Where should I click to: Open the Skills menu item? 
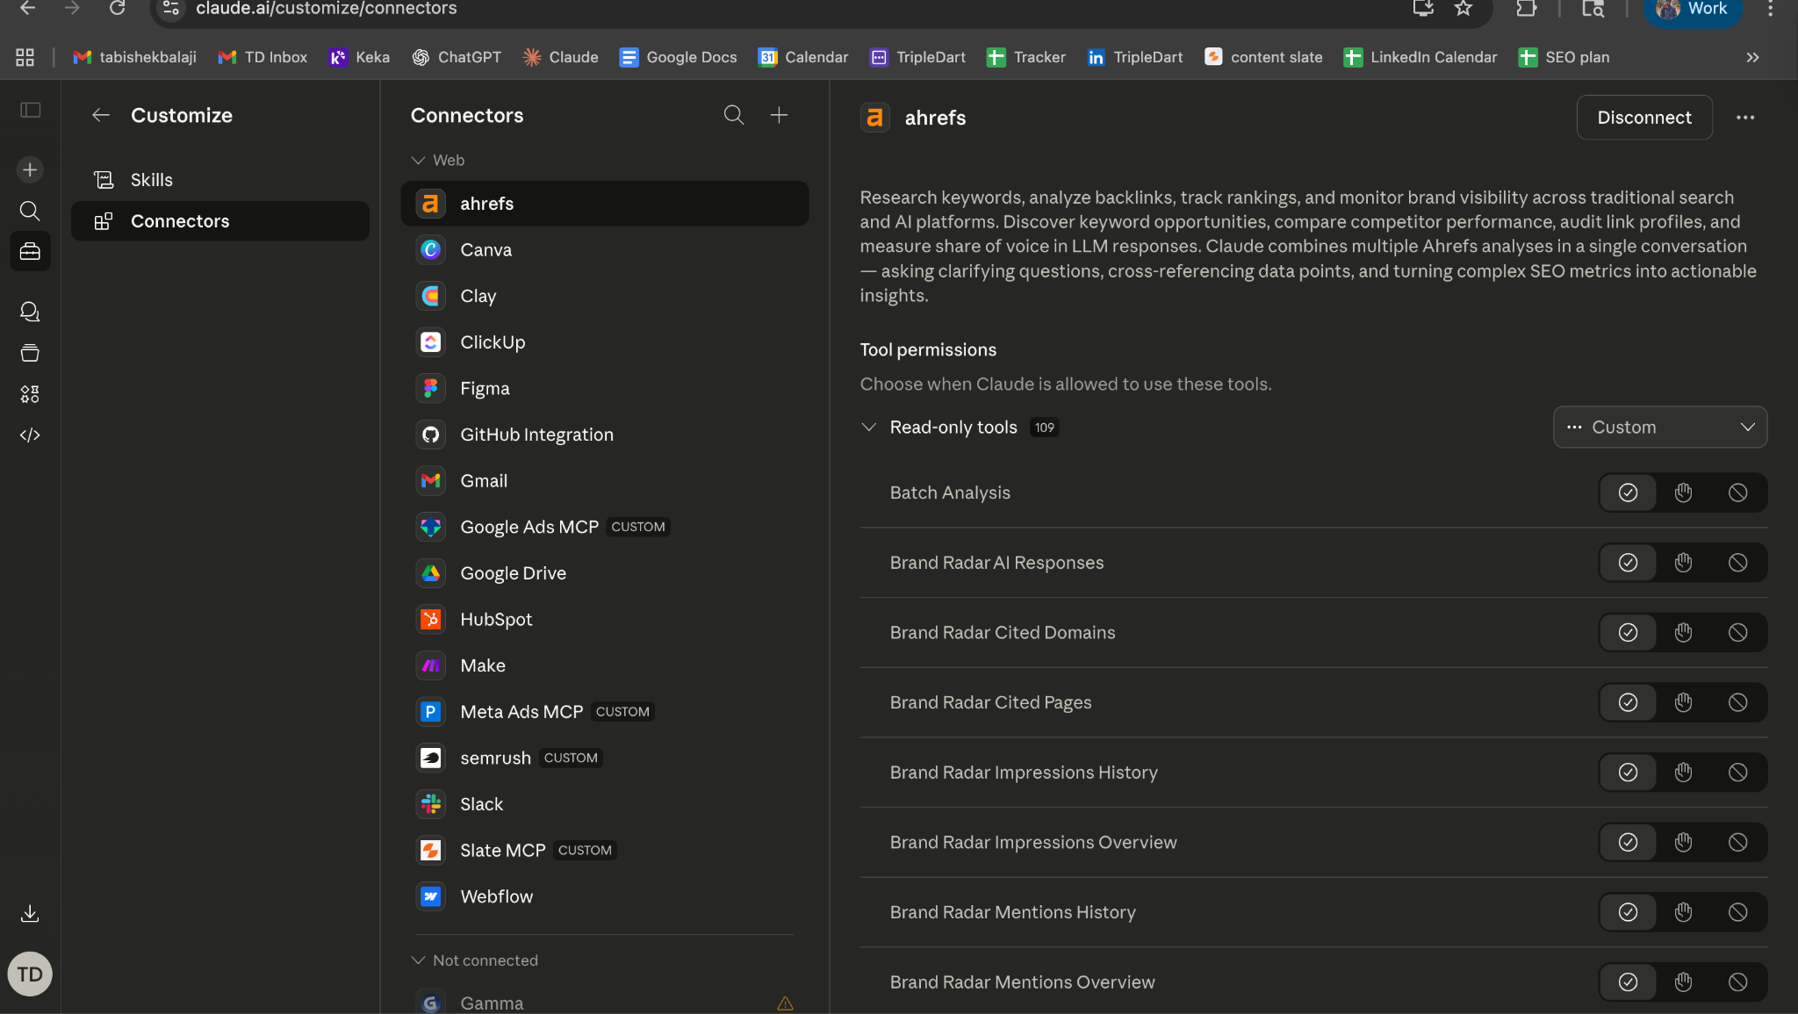click(152, 180)
